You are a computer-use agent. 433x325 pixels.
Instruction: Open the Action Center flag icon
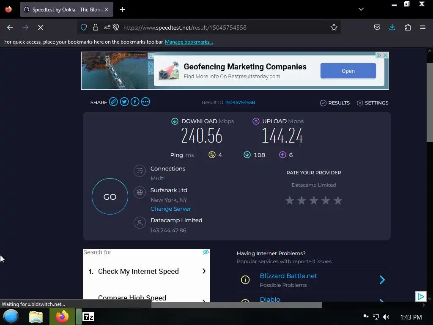coord(365,317)
